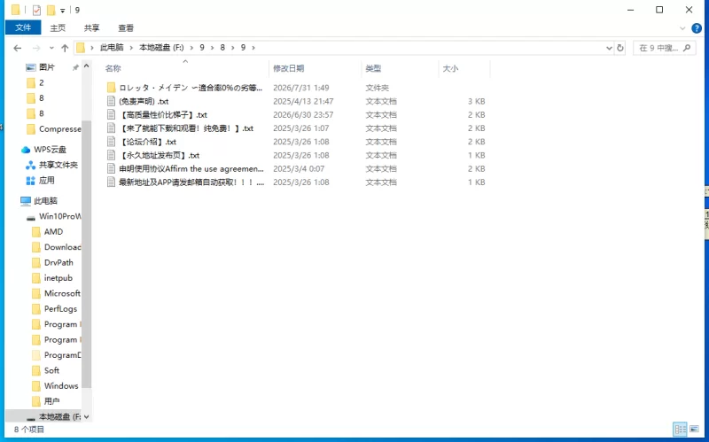Click the text file icon of 【论坛介绍】.txt
The image size is (709, 442).
click(112, 142)
